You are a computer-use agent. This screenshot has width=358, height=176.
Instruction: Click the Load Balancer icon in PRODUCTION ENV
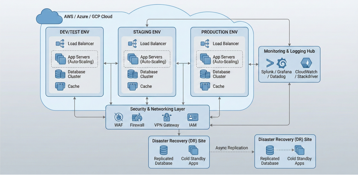point(205,44)
